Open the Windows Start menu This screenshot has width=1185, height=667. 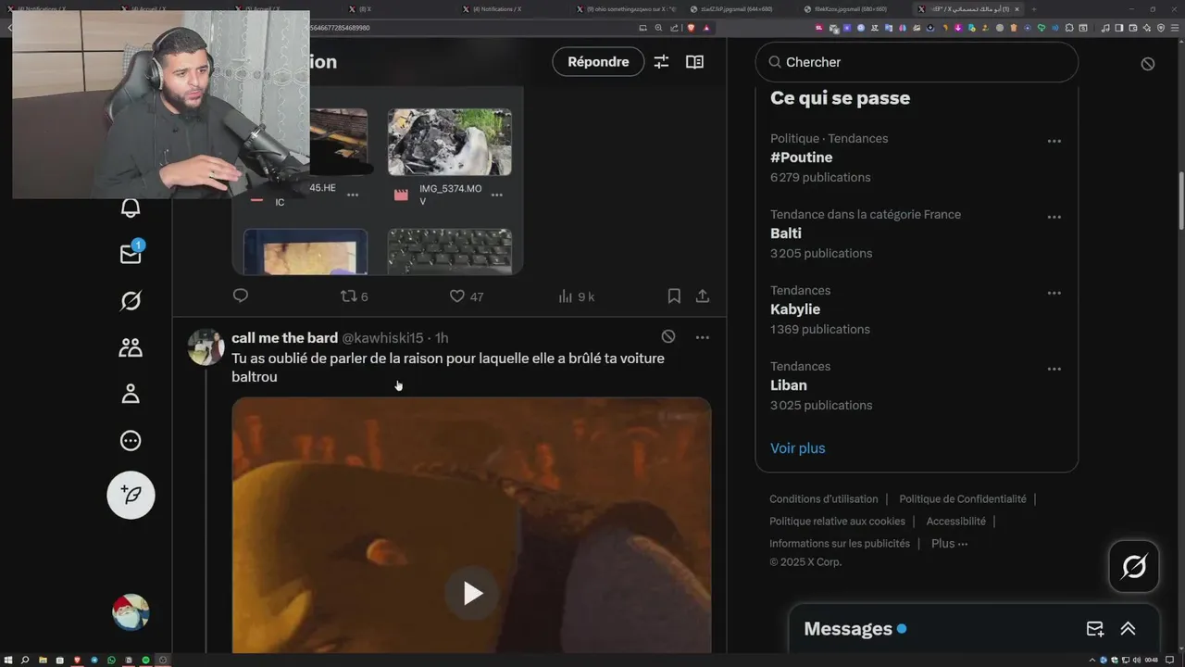8,660
